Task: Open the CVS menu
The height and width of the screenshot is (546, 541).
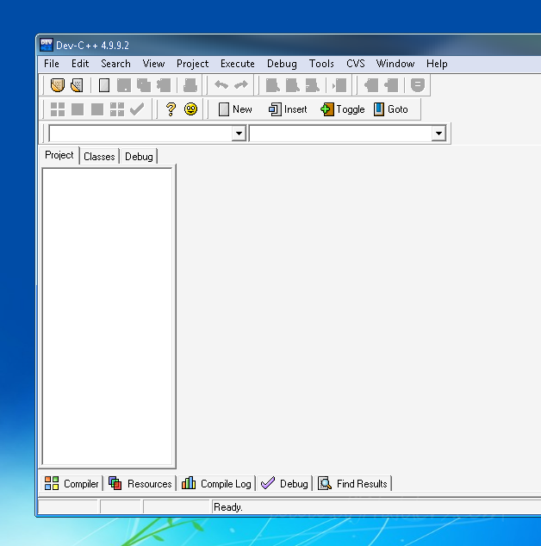Action: 356,64
